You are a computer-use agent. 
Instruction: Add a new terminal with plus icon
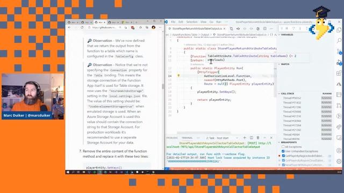pyautogui.click(x=245, y=138)
